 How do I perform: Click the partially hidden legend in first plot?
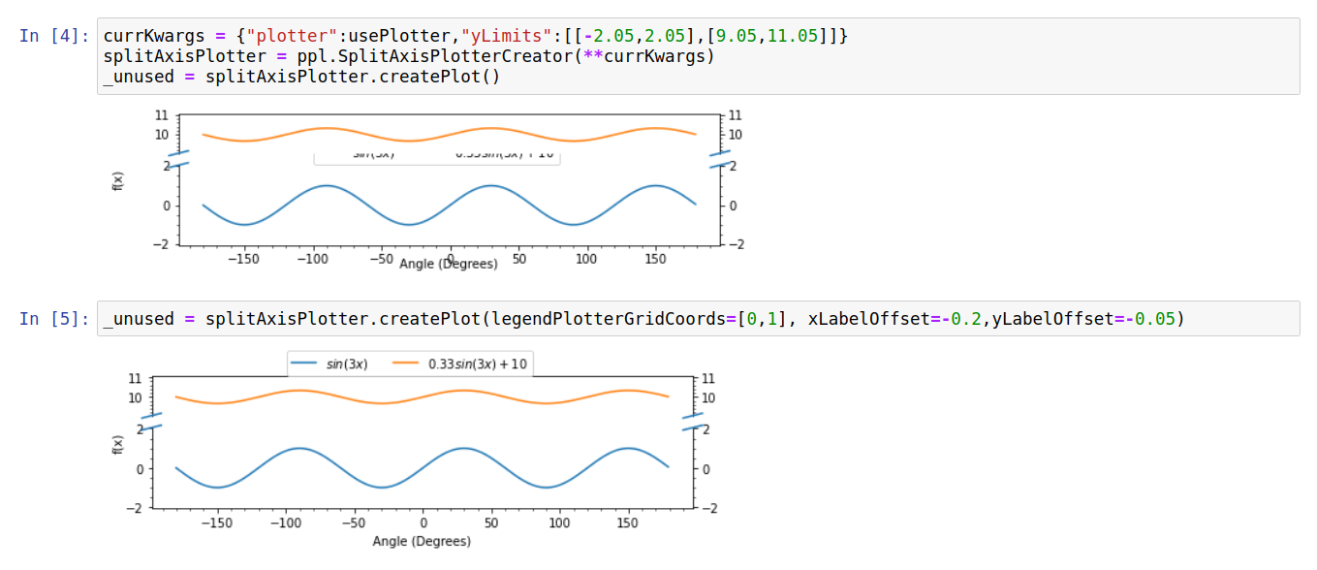436,157
